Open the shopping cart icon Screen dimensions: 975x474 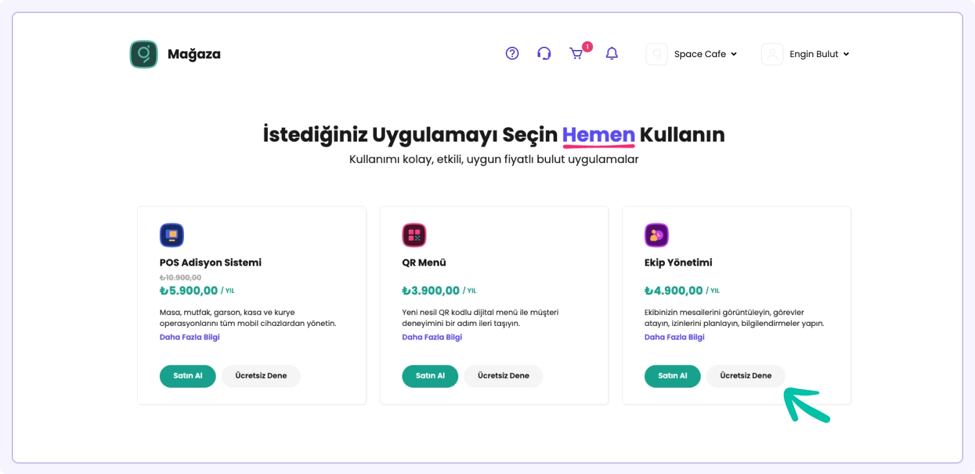[577, 54]
